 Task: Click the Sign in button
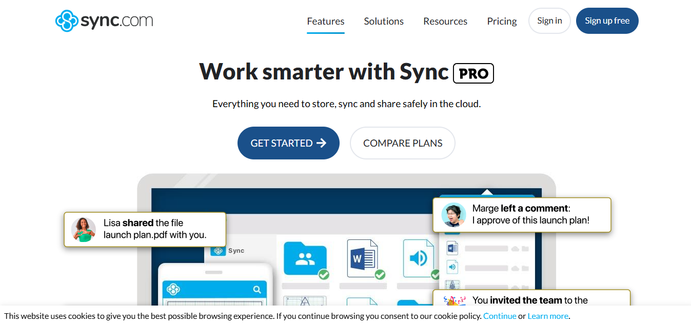pyautogui.click(x=549, y=21)
